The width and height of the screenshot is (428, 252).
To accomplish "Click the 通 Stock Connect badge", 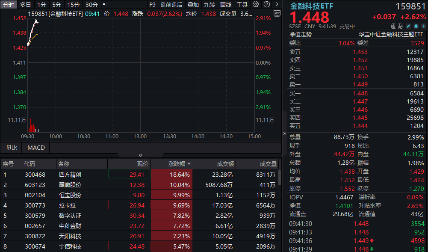I will pyautogui.click(x=393, y=26).
